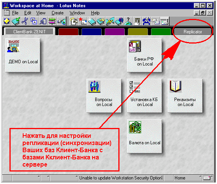
Task: Minimize the Lotus Notes main window
Action: coord(197,6)
